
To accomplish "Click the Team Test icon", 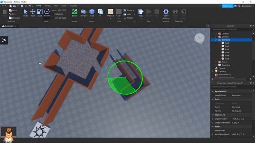I will point(175,12).
